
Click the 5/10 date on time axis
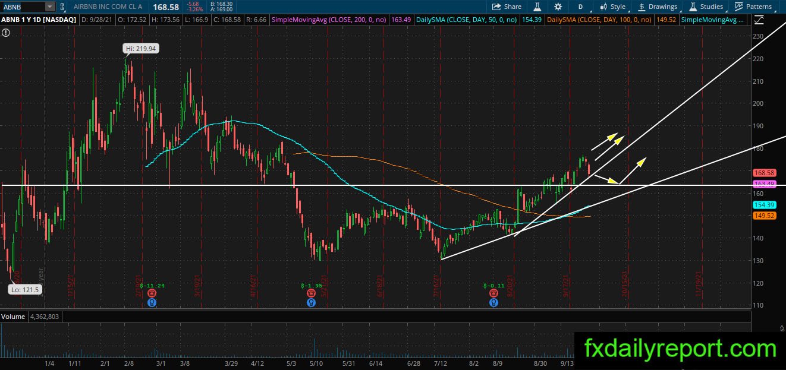pyautogui.click(x=316, y=363)
